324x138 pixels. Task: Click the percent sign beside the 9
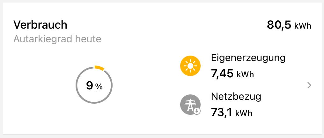coord(99,87)
